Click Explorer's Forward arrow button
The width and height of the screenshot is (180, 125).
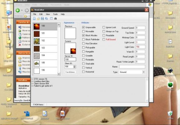[x=27, y=10]
